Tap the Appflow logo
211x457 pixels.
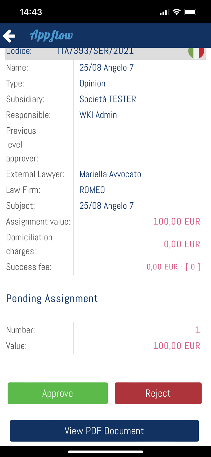51,35
